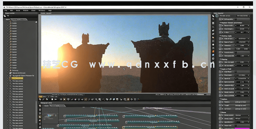256x129 pixels.
Task: Click the nodegraph minimap thumbnail
Action: 50,115
